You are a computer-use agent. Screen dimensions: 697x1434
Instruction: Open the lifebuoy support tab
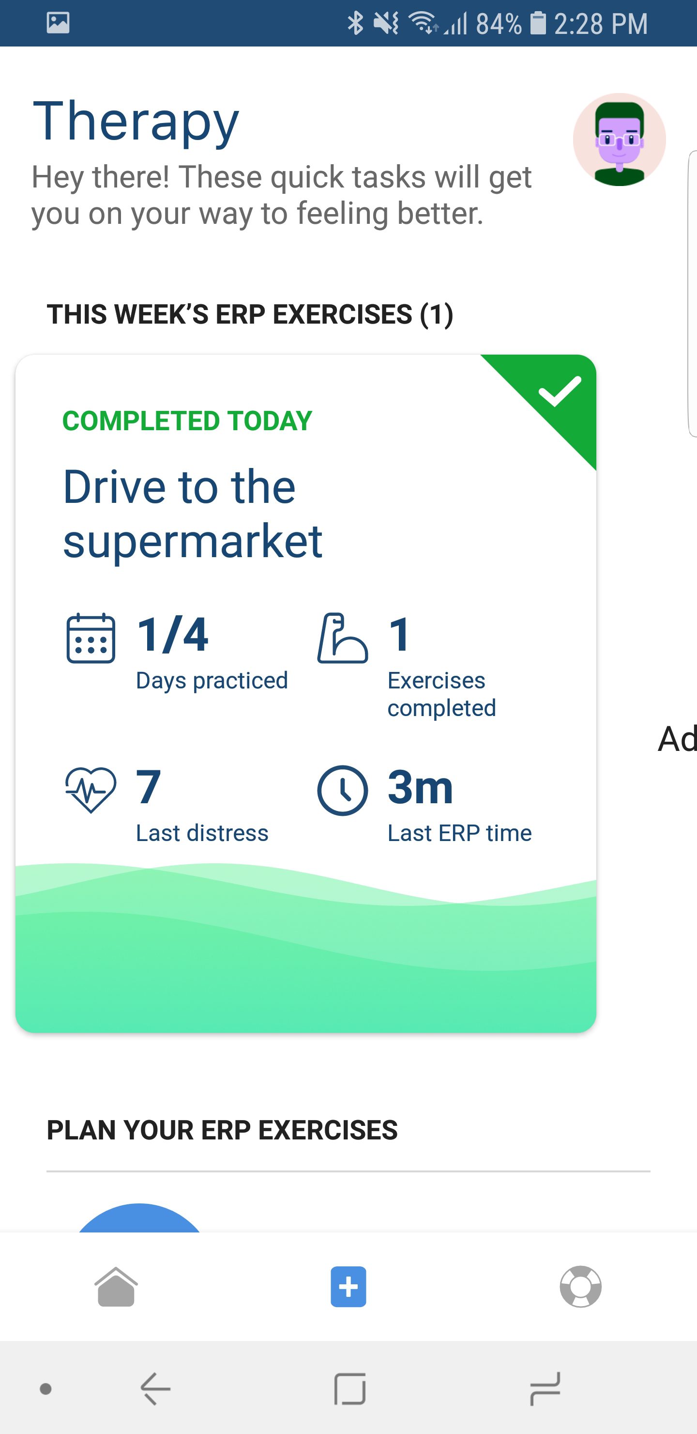tap(580, 1286)
